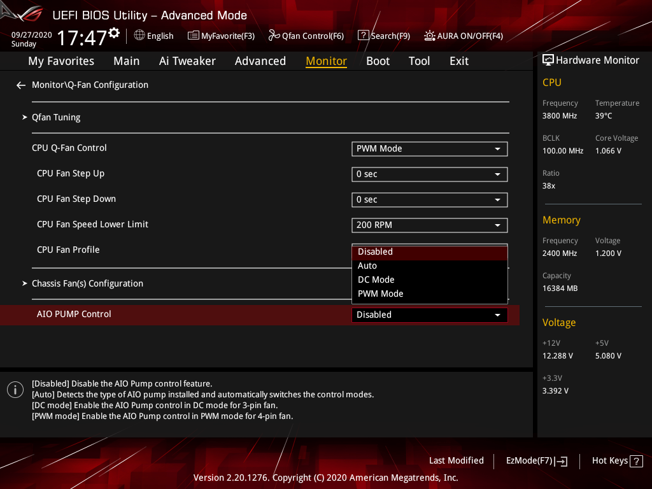Click MyFavorite(F3) text button
The image size is (652, 489).
pos(228,36)
